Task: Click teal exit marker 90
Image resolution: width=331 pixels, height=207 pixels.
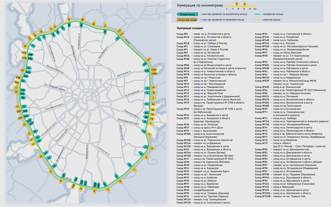Action: tap(105, 32)
